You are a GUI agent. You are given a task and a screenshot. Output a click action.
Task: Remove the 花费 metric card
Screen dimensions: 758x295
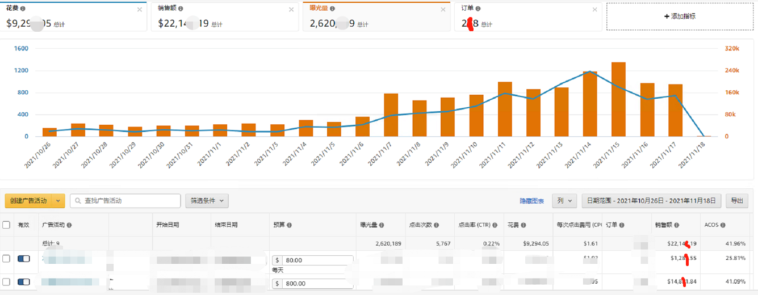(x=140, y=10)
